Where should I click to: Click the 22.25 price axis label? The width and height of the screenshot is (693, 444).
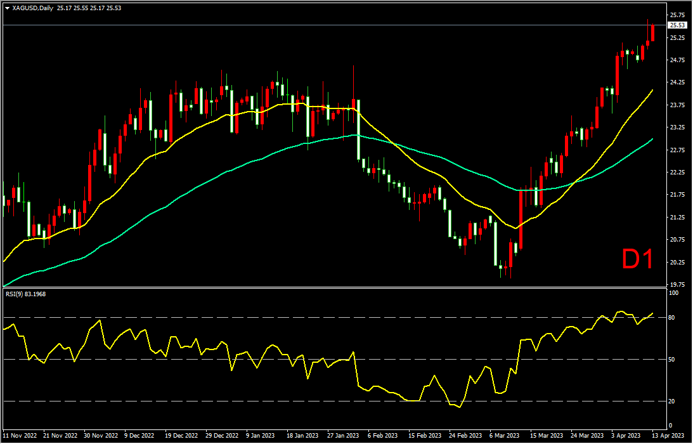click(677, 172)
